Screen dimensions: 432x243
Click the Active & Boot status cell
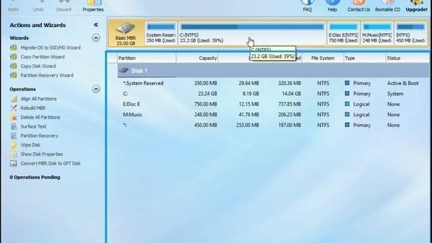[x=403, y=83]
